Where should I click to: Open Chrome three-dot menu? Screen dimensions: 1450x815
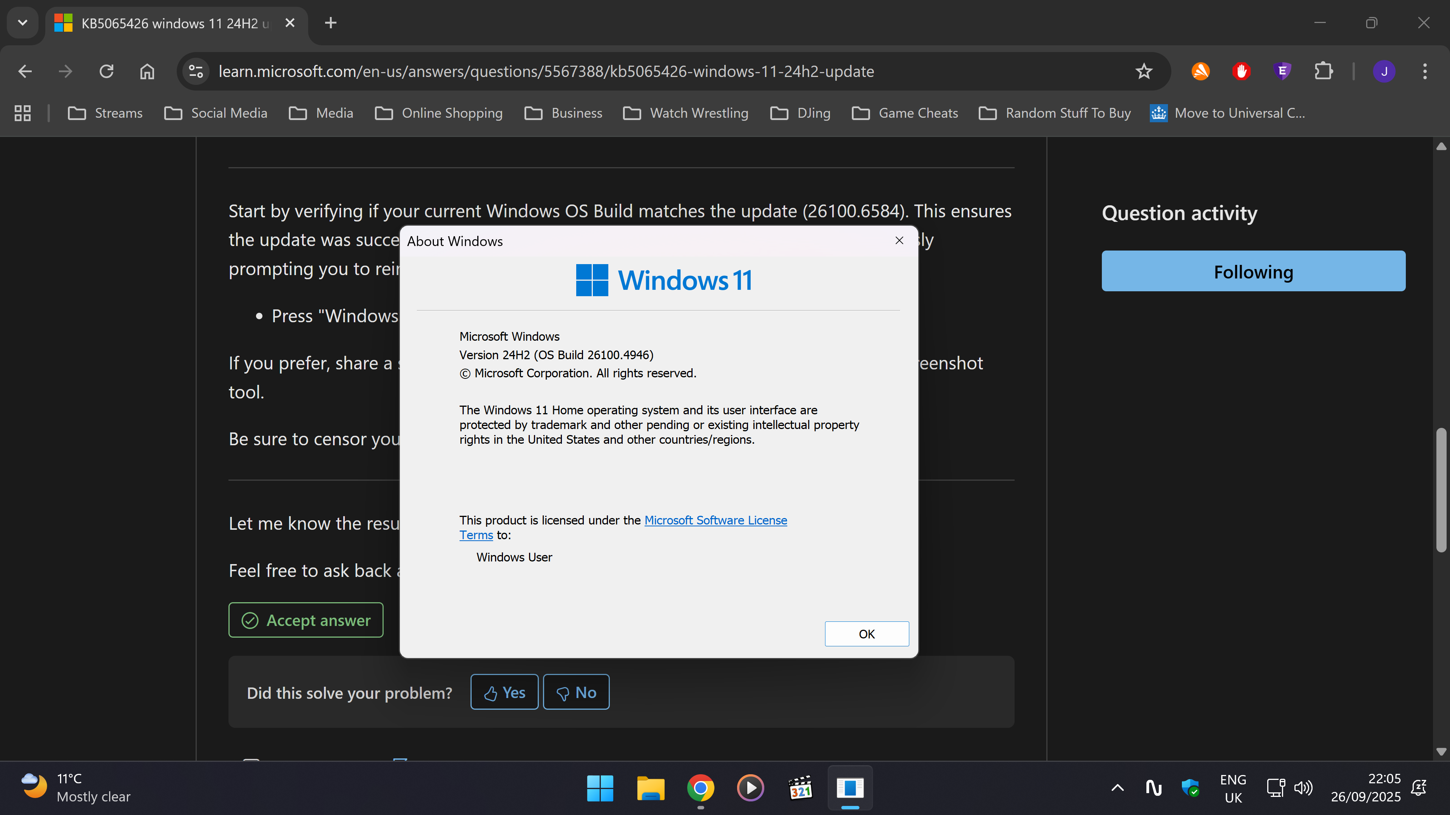(x=1425, y=71)
